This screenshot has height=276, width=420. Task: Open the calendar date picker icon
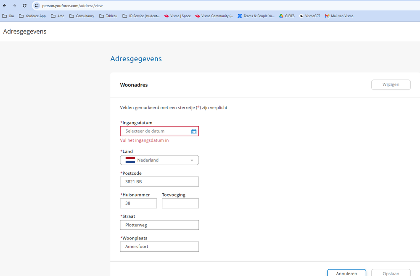(x=194, y=131)
